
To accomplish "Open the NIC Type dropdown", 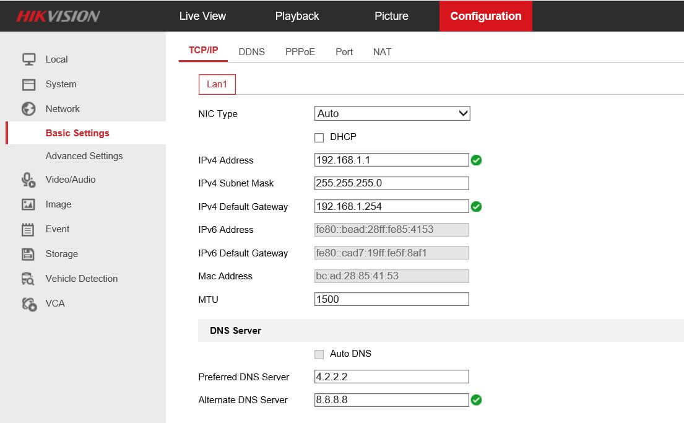I will click(x=392, y=113).
